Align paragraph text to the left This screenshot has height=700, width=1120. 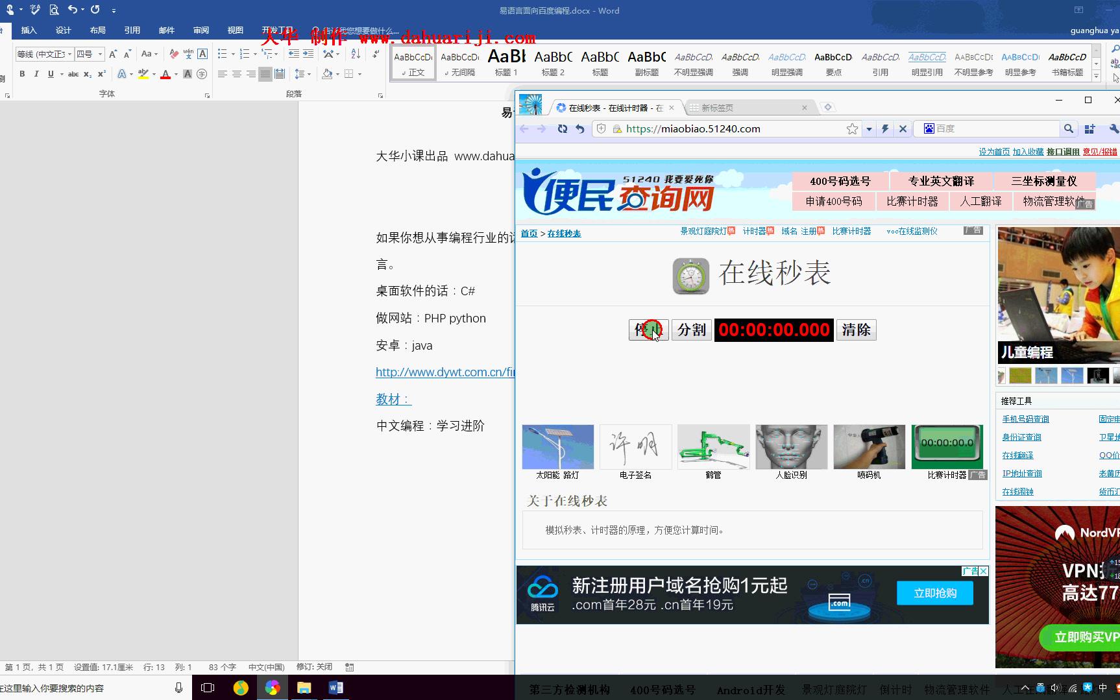223,74
